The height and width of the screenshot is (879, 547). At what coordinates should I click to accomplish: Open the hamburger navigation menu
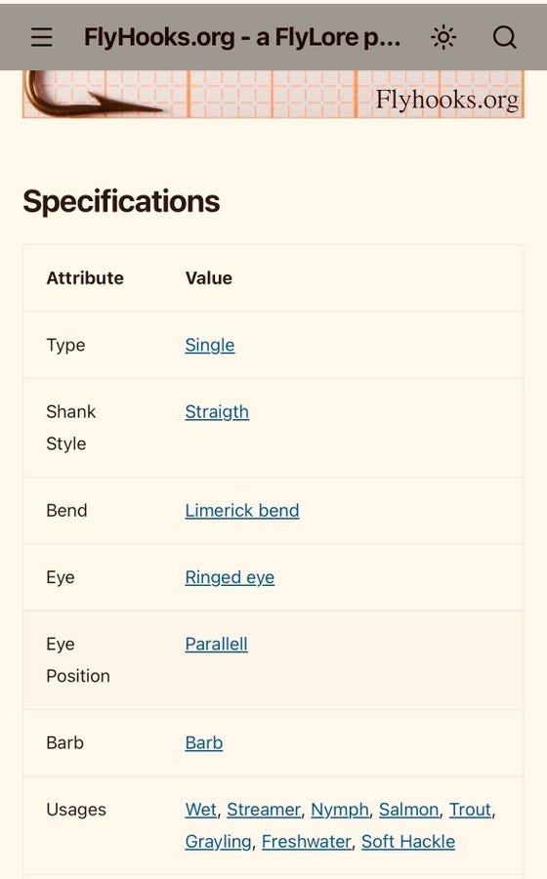coord(41,37)
